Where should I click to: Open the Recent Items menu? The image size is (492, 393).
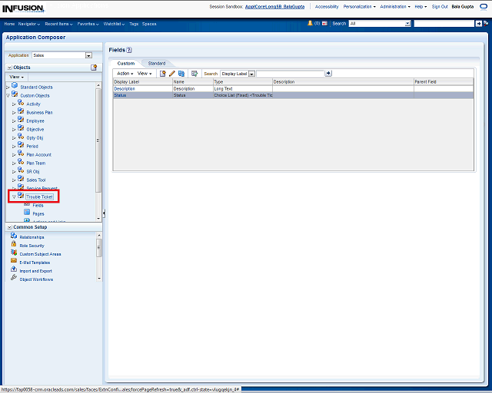[x=58, y=24]
